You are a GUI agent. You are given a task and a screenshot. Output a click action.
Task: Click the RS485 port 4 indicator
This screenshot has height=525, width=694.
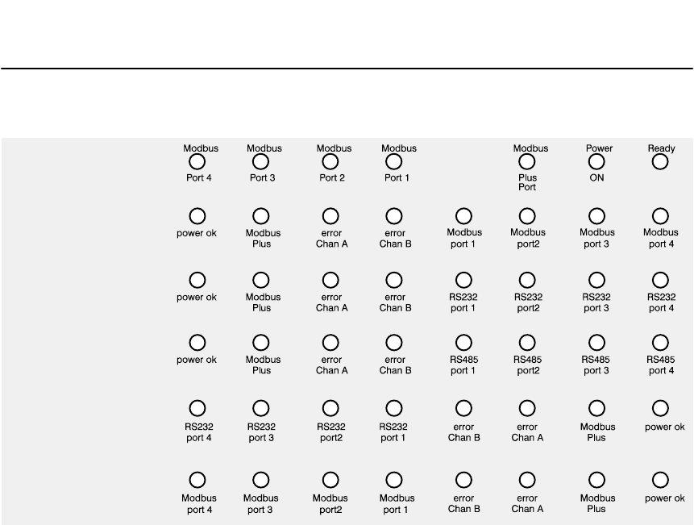(660, 344)
